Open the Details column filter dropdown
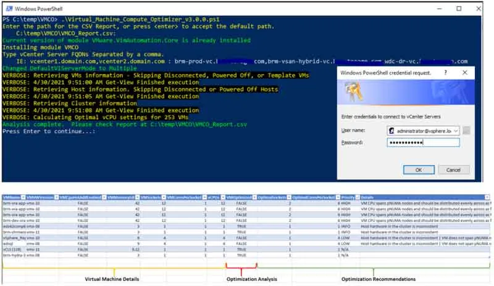494x286 pixels. 487,197
